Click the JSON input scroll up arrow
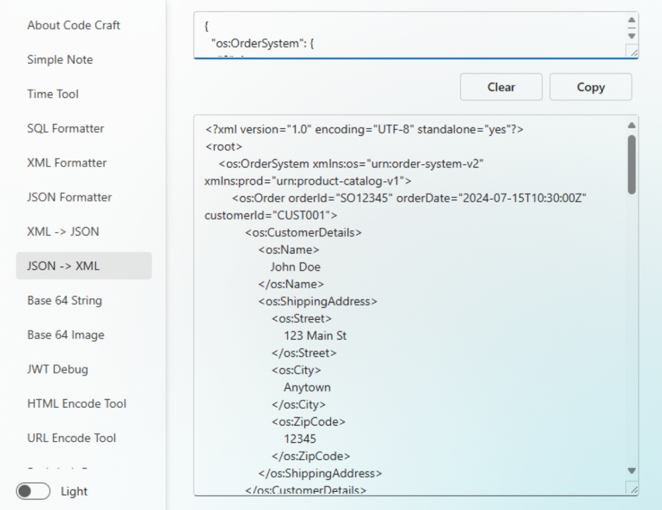Viewport: 662px width, 510px height. tap(632, 20)
